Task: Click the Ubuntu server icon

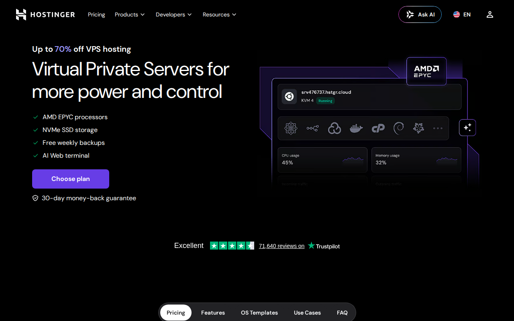Action: pyautogui.click(x=289, y=96)
